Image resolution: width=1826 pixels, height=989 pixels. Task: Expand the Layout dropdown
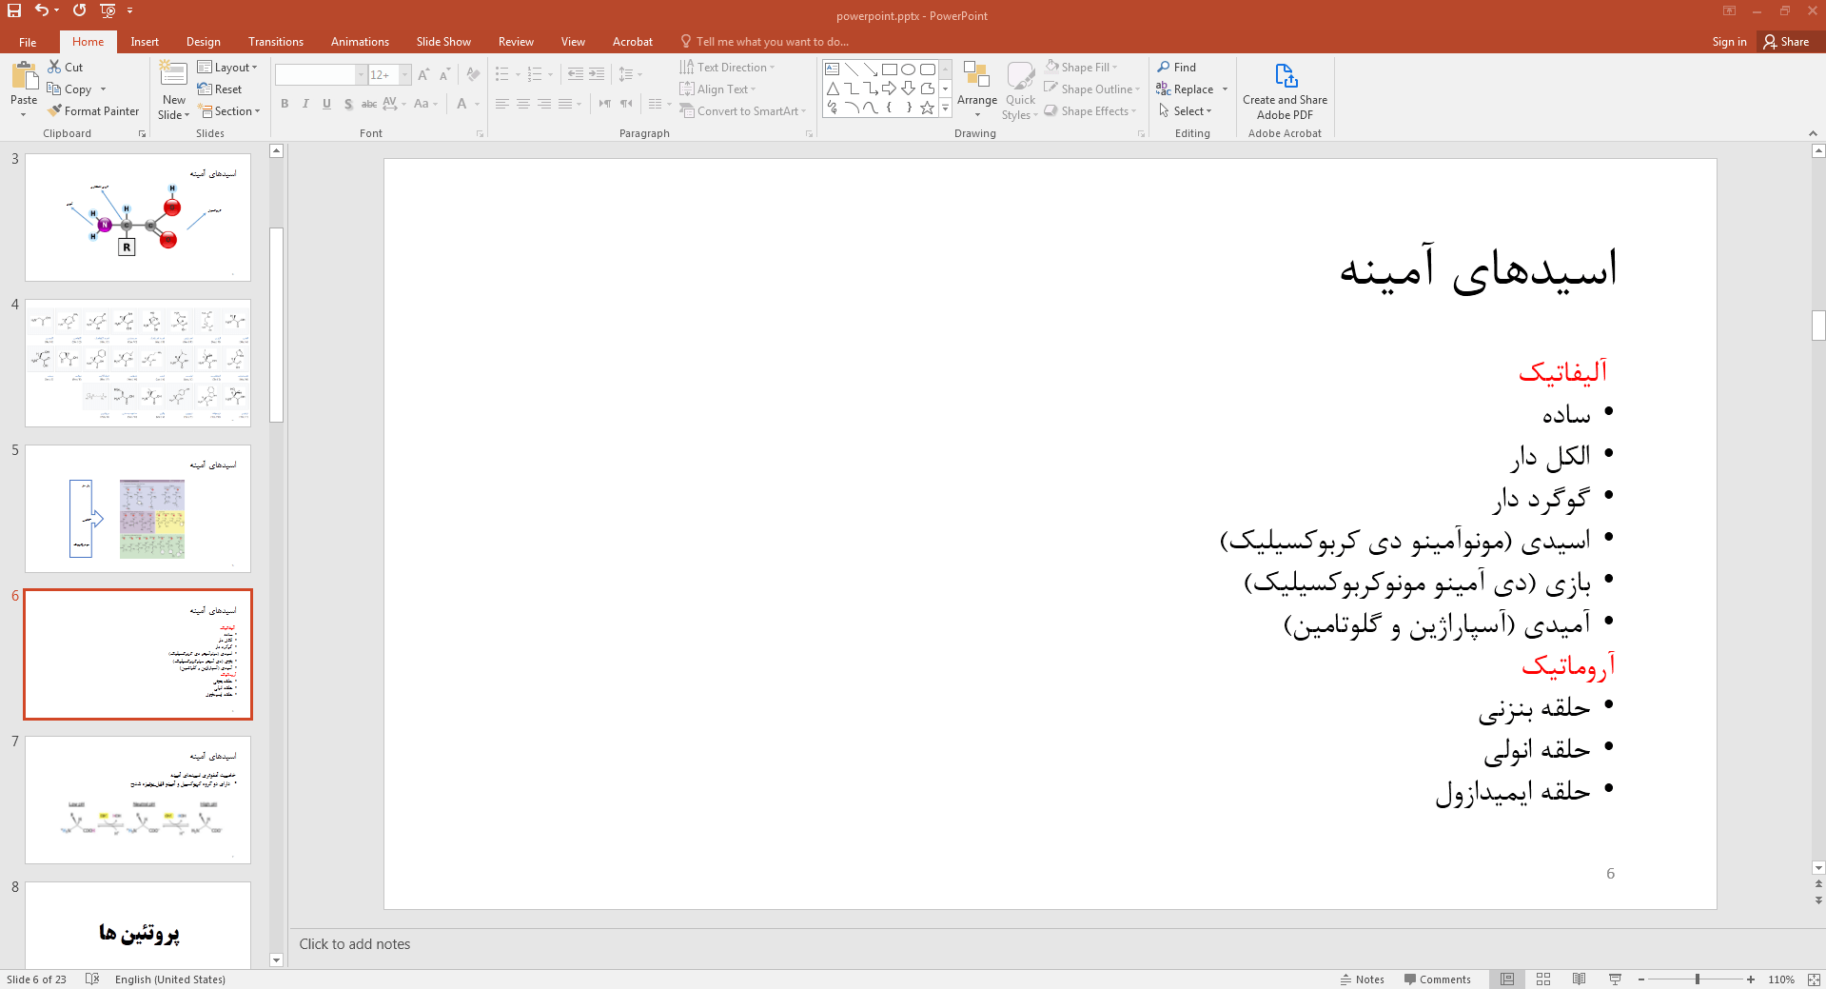tap(227, 68)
